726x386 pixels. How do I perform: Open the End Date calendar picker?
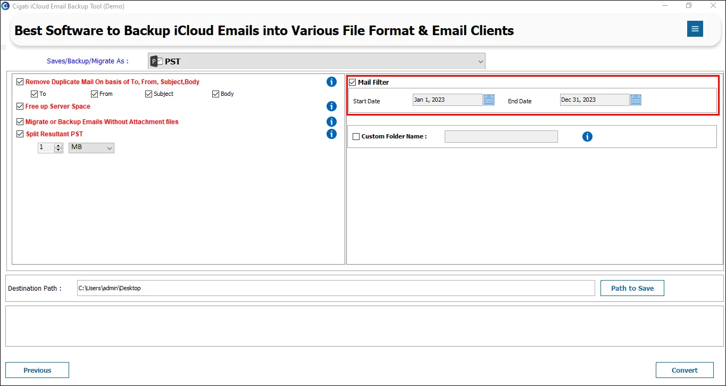(636, 100)
